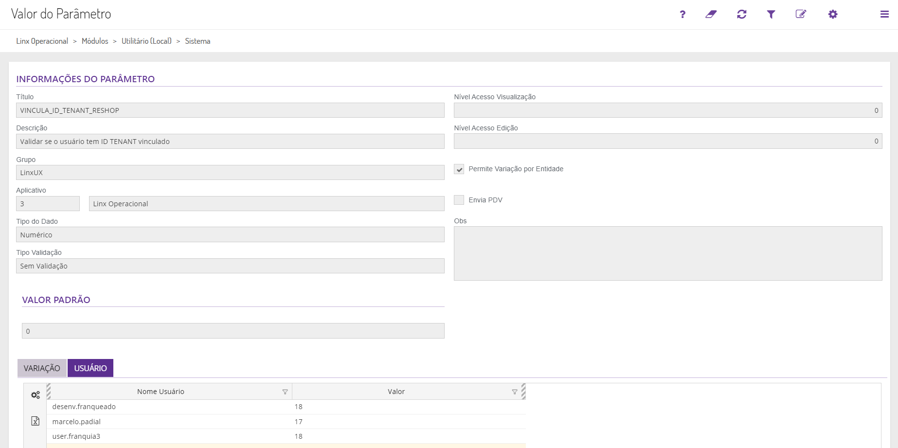Image resolution: width=898 pixels, height=448 pixels.
Task: Switch to the VARIAÇÃO tab
Action: click(x=42, y=368)
